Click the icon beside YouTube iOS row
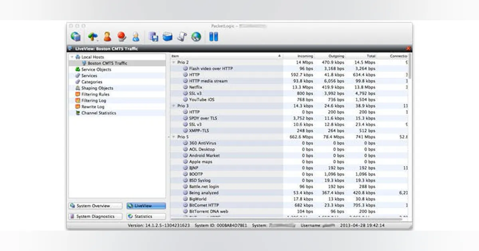479x251 pixels. click(x=185, y=100)
